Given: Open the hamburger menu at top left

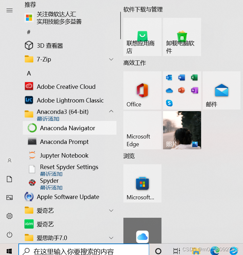Looking at the screenshot, I should (x=10, y=11).
